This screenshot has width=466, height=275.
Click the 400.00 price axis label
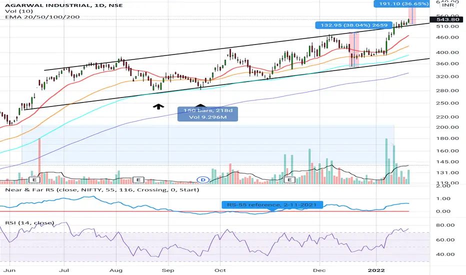(448, 52)
